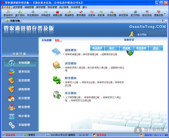169x138 pixels.
Task: Click the blue book 销售模块 icon
Action: tap(56, 52)
